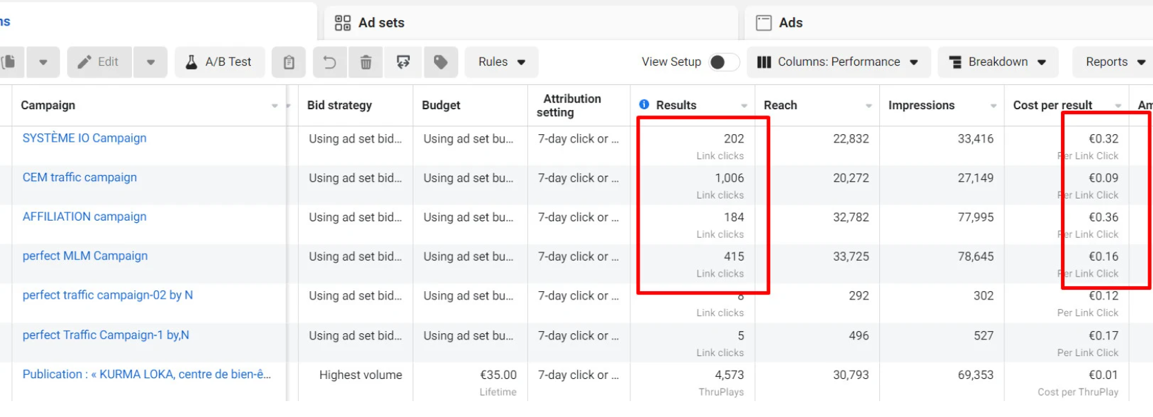The image size is (1153, 417).
Task: Sort by the Impressions column header
Action: (x=921, y=105)
